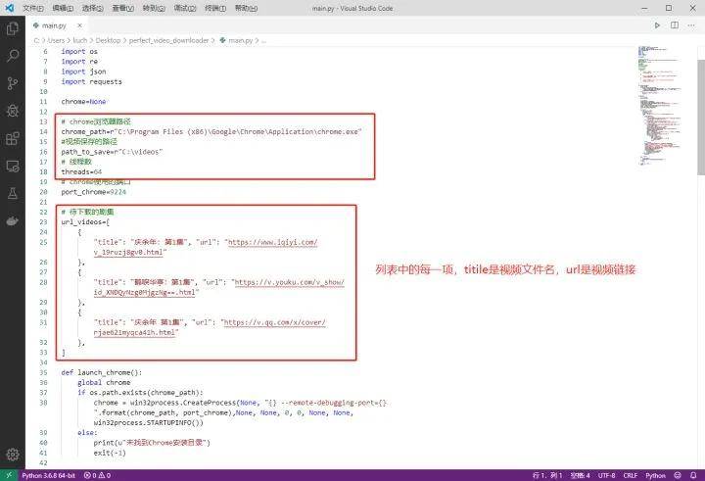Open the Source Control view
The width and height of the screenshot is (705, 481).
click(x=13, y=83)
